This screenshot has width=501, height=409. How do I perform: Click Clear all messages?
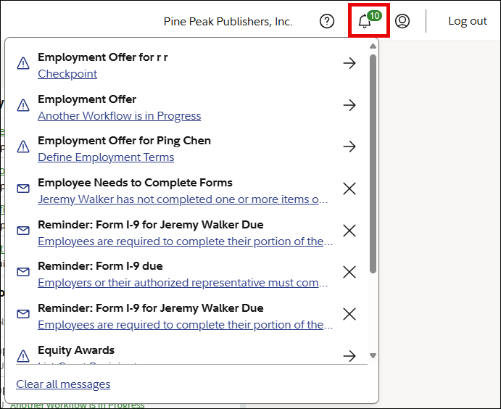point(63,384)
